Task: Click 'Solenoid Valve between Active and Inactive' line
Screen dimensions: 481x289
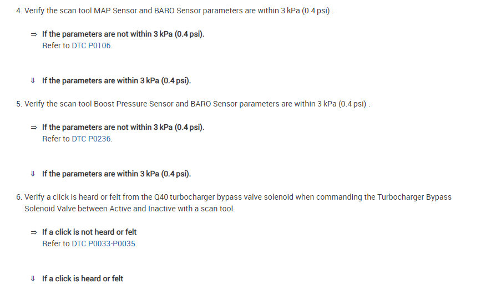Action: pos(129,209)
